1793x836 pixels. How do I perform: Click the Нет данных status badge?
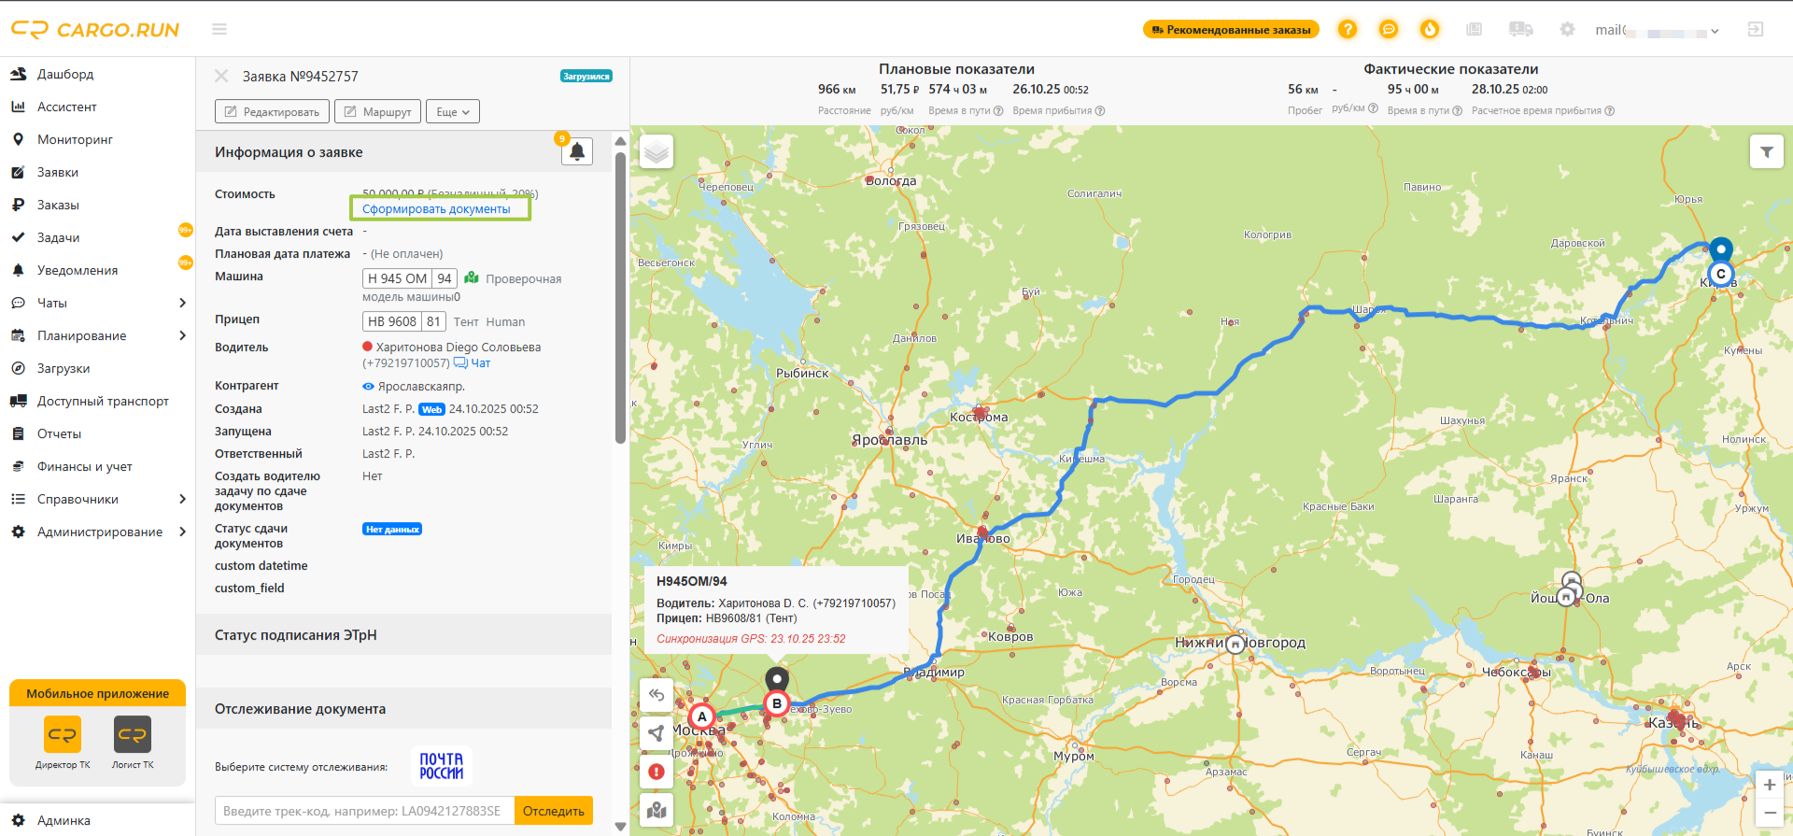click(x=392, y=529)
